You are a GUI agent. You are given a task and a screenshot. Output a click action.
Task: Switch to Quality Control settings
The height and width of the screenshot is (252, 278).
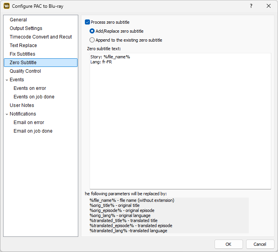[x=25, y=71]
